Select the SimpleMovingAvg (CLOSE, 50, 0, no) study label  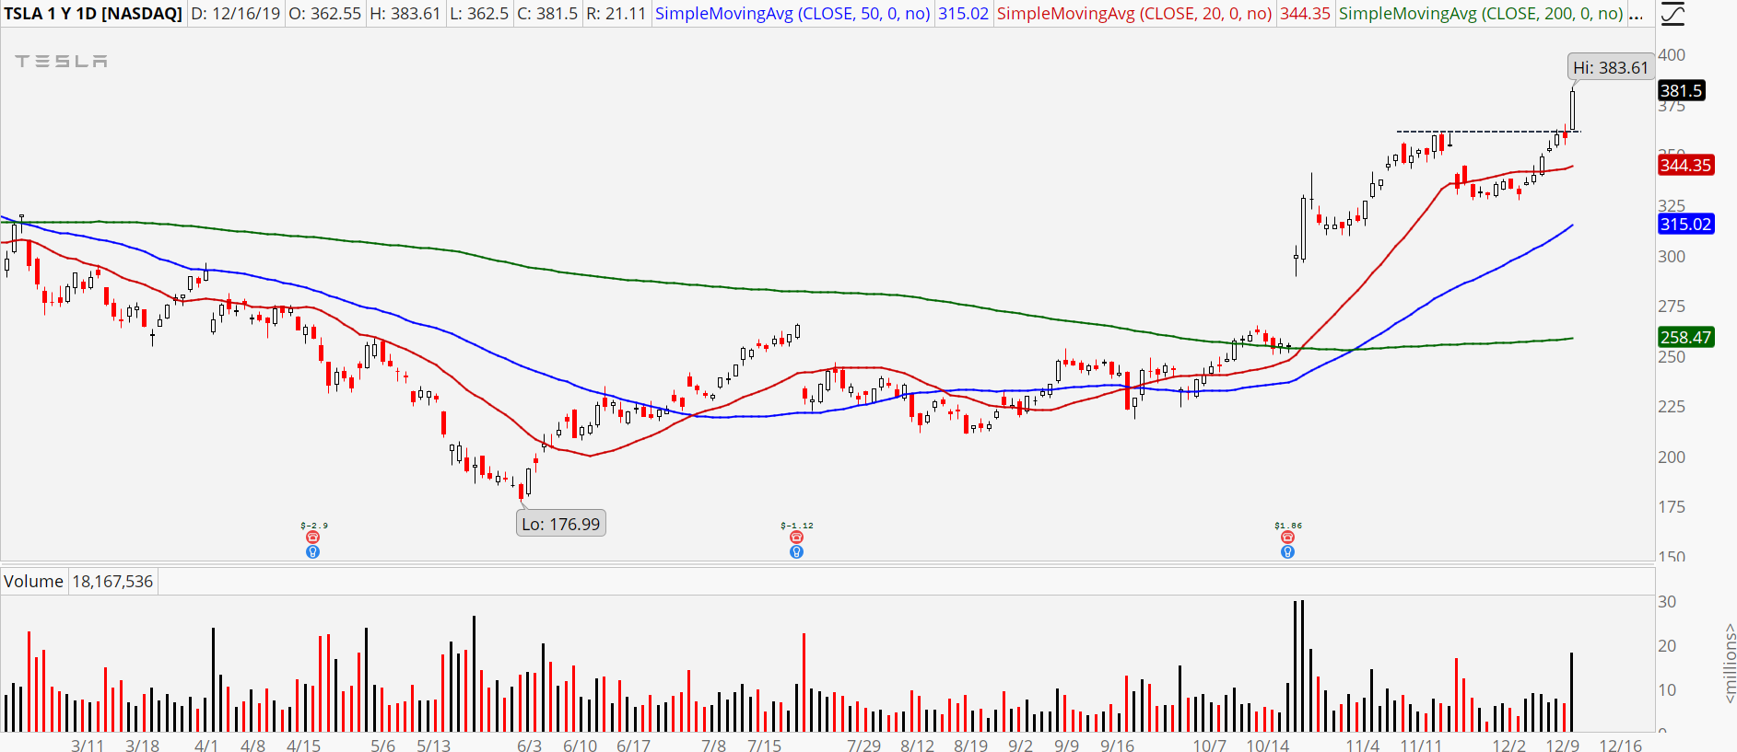[792, 14]
